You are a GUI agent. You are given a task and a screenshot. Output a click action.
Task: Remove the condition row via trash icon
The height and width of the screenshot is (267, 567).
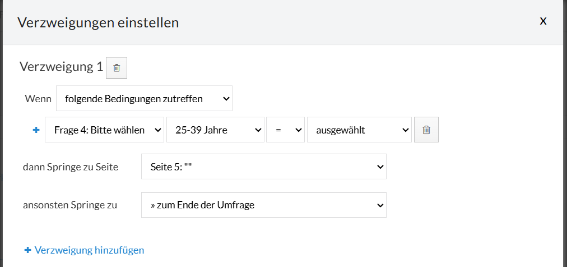pos(426,130)
